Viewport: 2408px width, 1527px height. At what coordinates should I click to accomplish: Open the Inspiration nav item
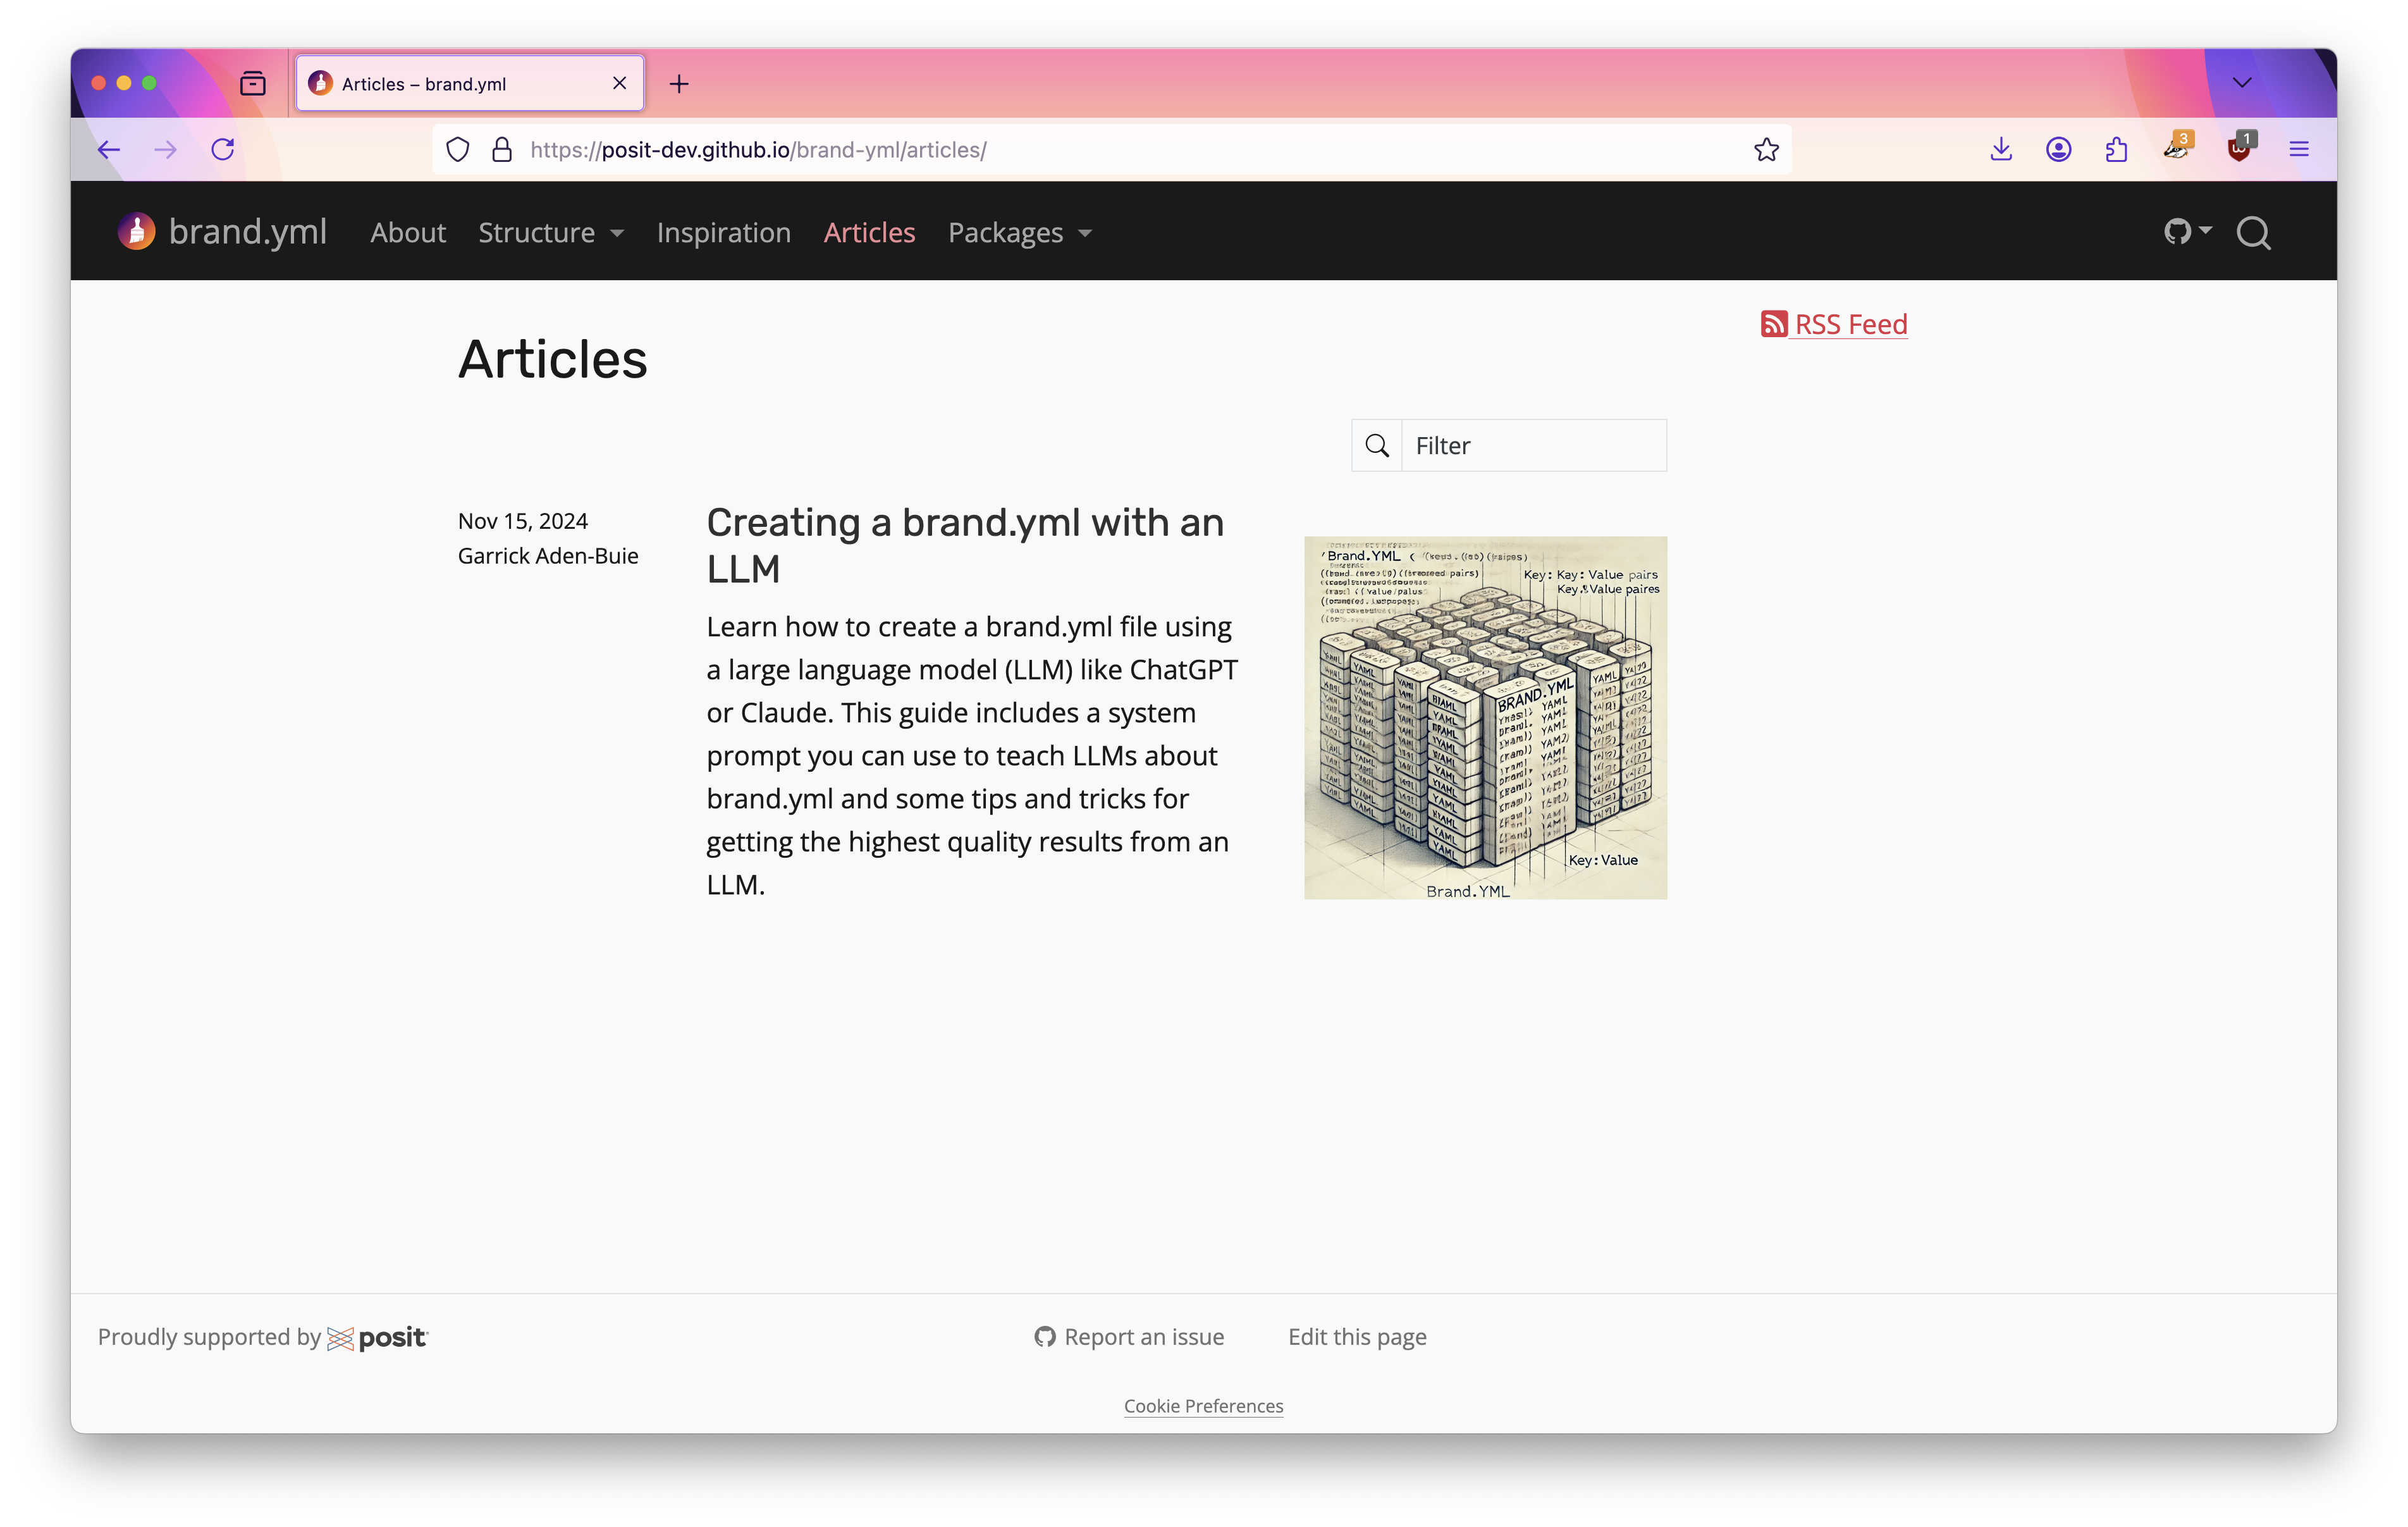(x=723, y=233)
